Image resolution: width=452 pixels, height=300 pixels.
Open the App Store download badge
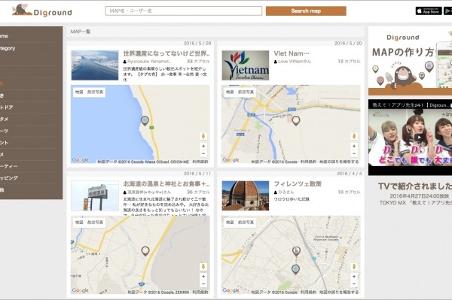click(429, 11)
